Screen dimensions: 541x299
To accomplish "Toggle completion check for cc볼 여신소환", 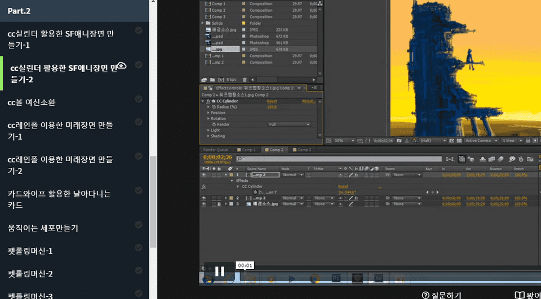I will (139, 99).
